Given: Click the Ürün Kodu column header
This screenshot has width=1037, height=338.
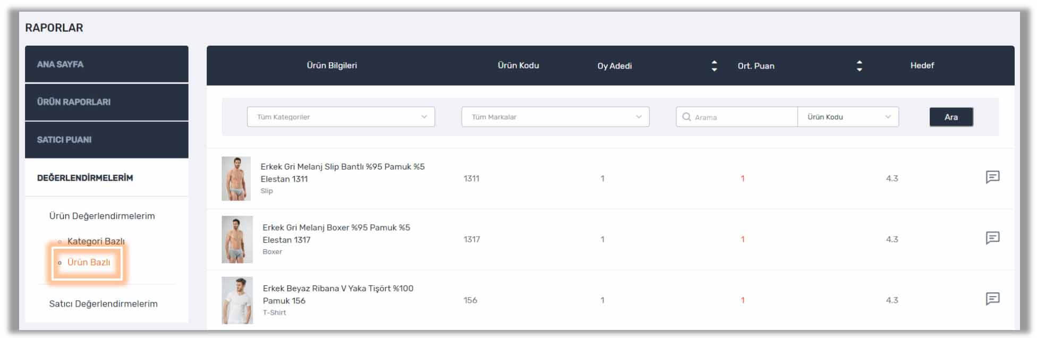Looking at the screenshot, I should tap(518, 65).
